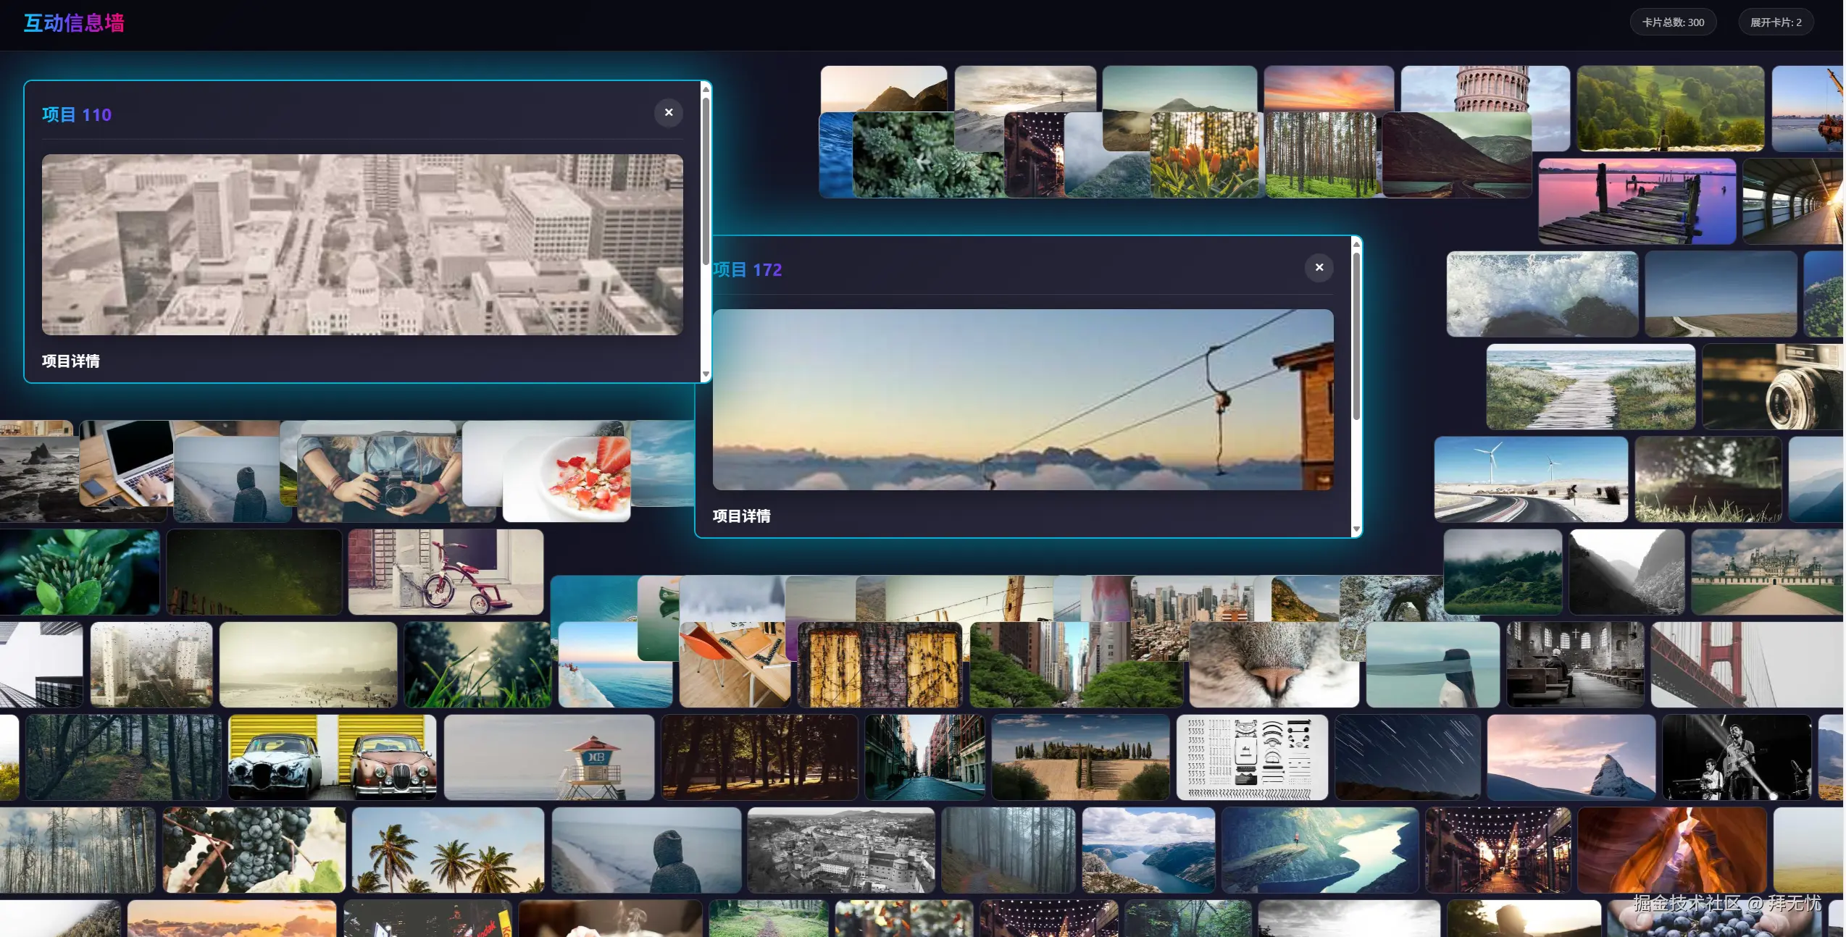Click the 卡片总数: 300 badge
The height and width of the screenshot is (937, 1846).
coord(1672,22)
